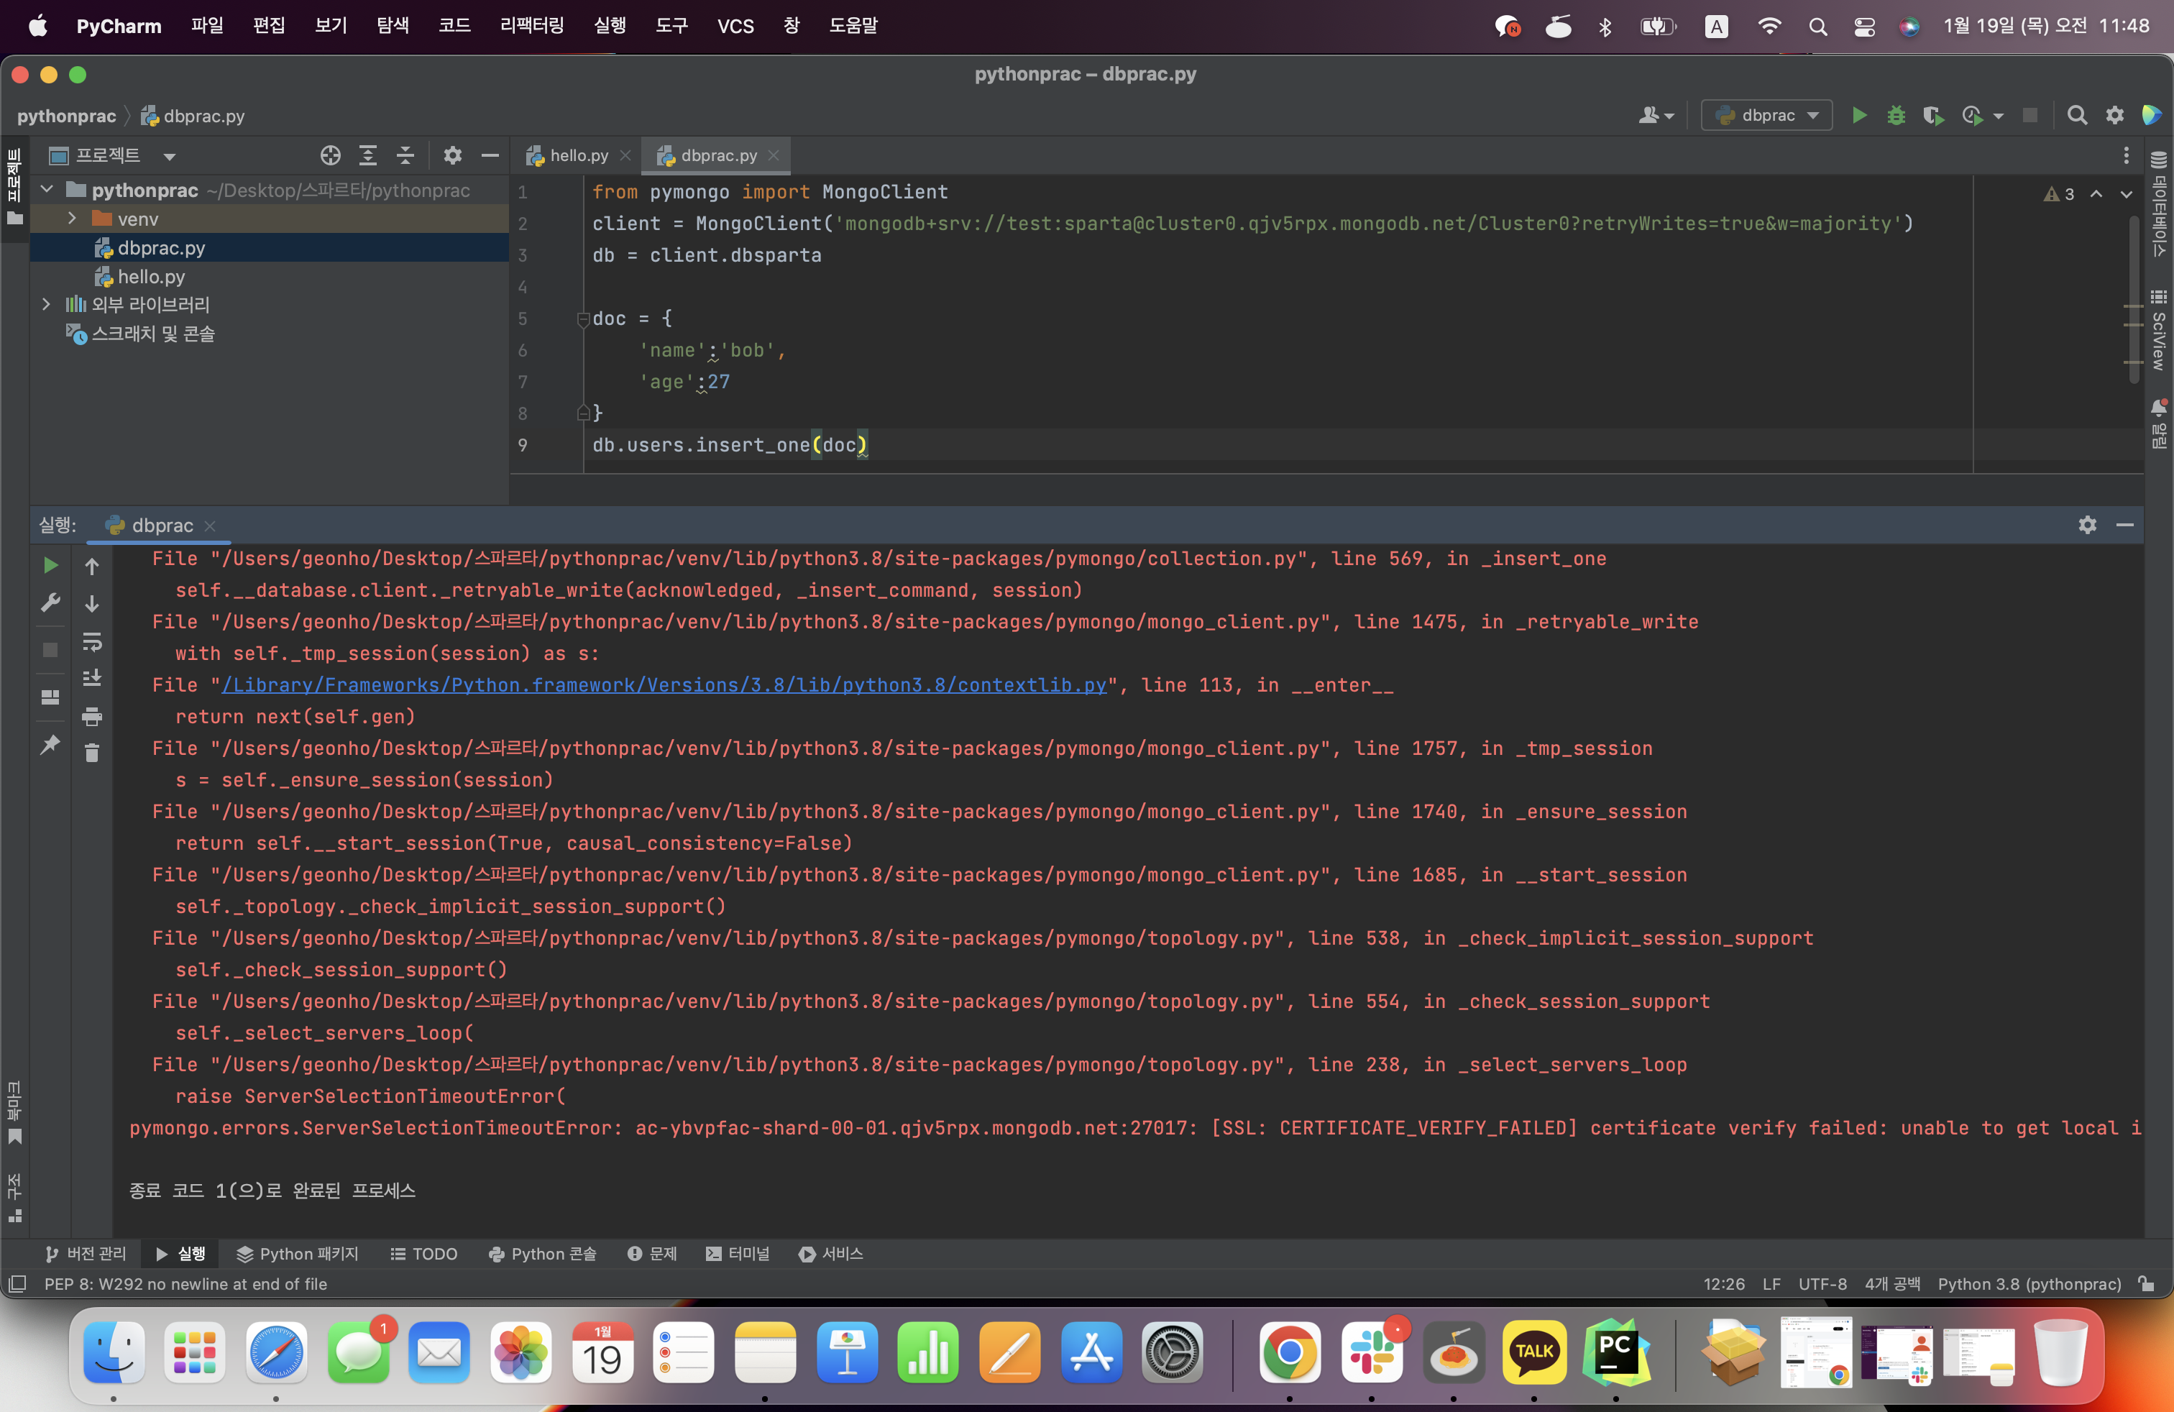Open the TODO tool tab
Screen dimensions: 2174x1412
[424, 1253]
